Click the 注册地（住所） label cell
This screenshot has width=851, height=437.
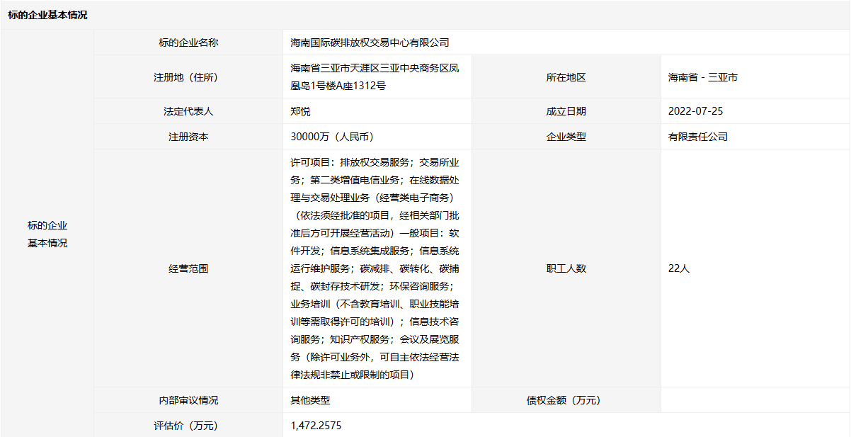tap(188, 77)
